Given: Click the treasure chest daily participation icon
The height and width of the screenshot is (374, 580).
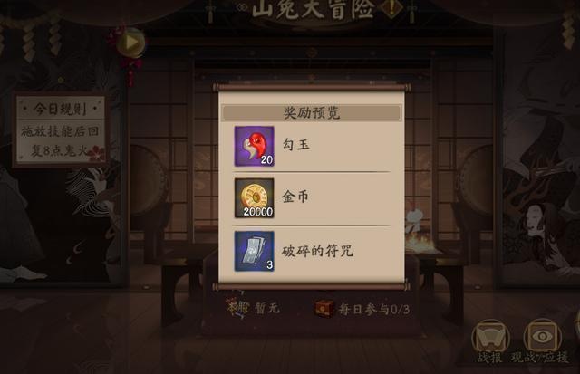Looking at the screenshot, I should (324, 308).
